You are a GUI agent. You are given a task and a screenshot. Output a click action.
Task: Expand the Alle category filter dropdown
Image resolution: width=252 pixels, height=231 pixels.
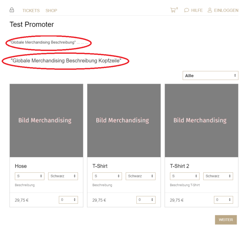[x=210, y=75]
